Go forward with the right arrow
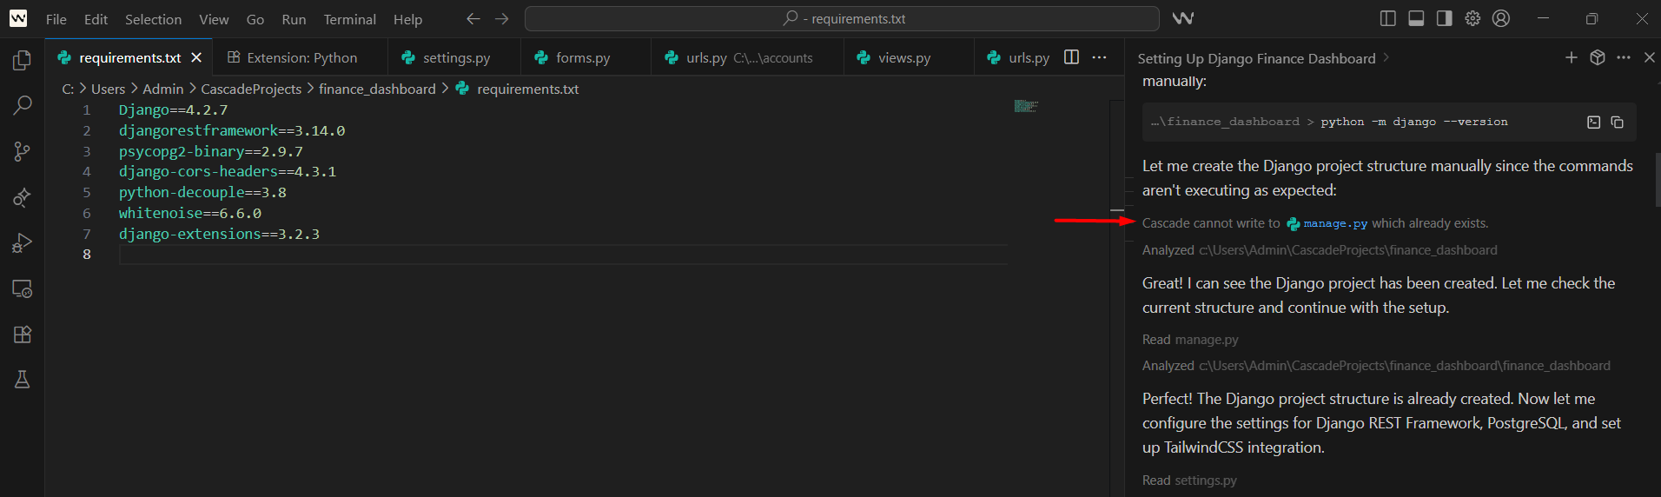The width and height of the screenshot is (1661, 497). pyautogui.click(x=502, y=18)
